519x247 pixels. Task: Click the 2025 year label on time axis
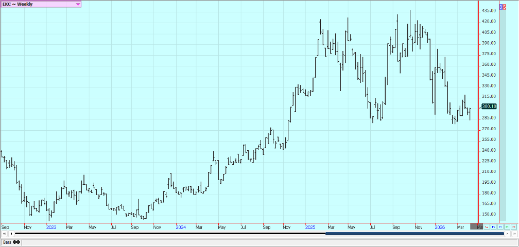pos(310,226)
